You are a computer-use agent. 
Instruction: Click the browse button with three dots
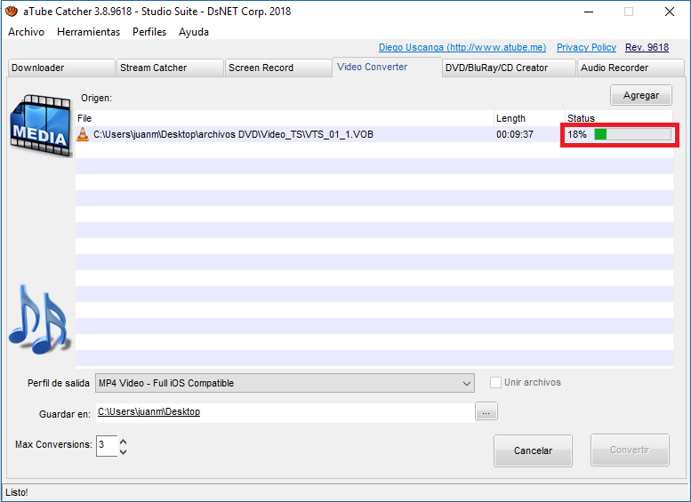[x=486, y=411]
